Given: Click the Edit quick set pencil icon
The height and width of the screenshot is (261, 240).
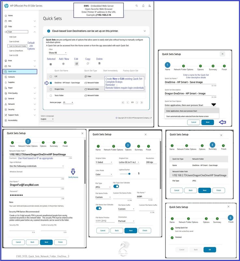Looking at the screenshot, I should click(77, 64).
